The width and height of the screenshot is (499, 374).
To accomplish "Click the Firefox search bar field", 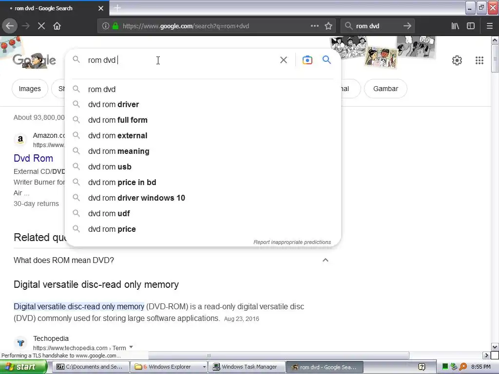I will 378,26.
